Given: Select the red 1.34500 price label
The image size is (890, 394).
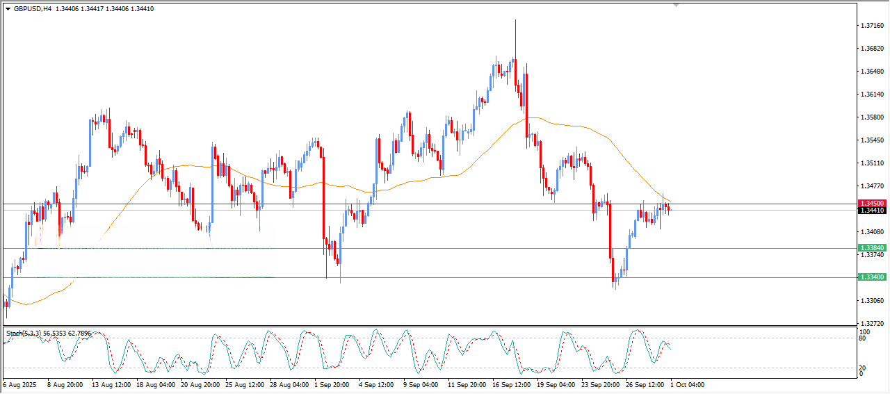Looking at the screenshot, I should tap(872, 203).
